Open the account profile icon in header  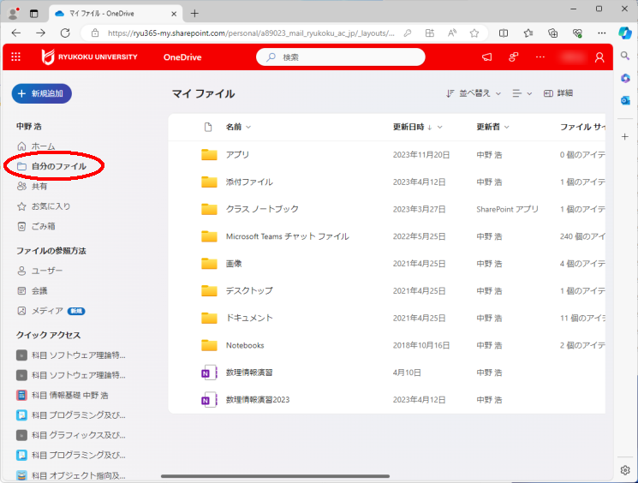pos(599,57)
